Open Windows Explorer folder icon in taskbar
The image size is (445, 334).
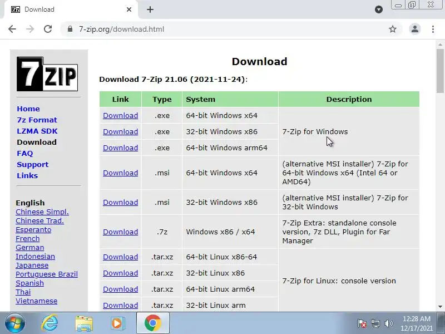tap(84, 323)
